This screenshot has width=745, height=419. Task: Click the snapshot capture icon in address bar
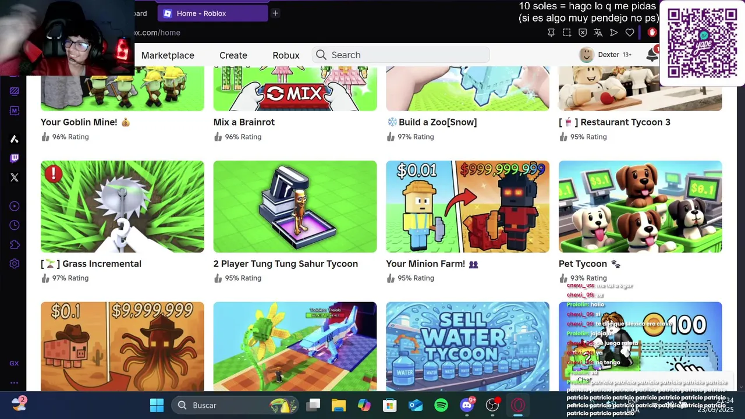(x=567, y=33)
